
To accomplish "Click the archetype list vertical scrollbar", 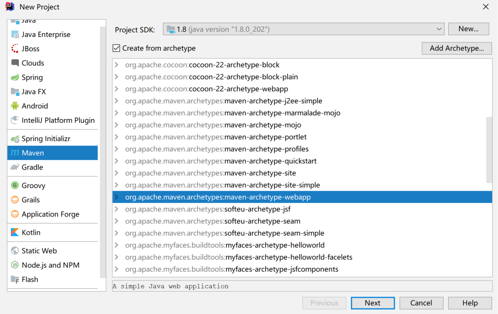I will pyautogui.click(x=489, y=150).
